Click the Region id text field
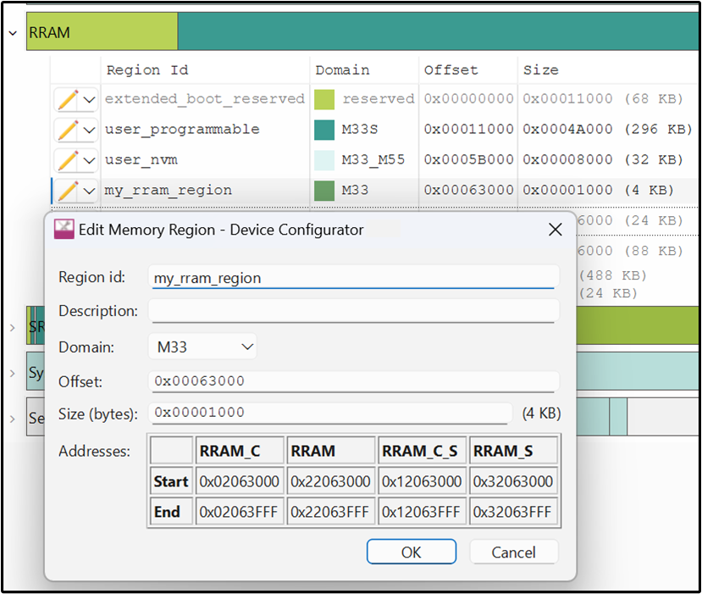Image resolution: width=702 pixels, height=594 pixels. tap(354, 277)
